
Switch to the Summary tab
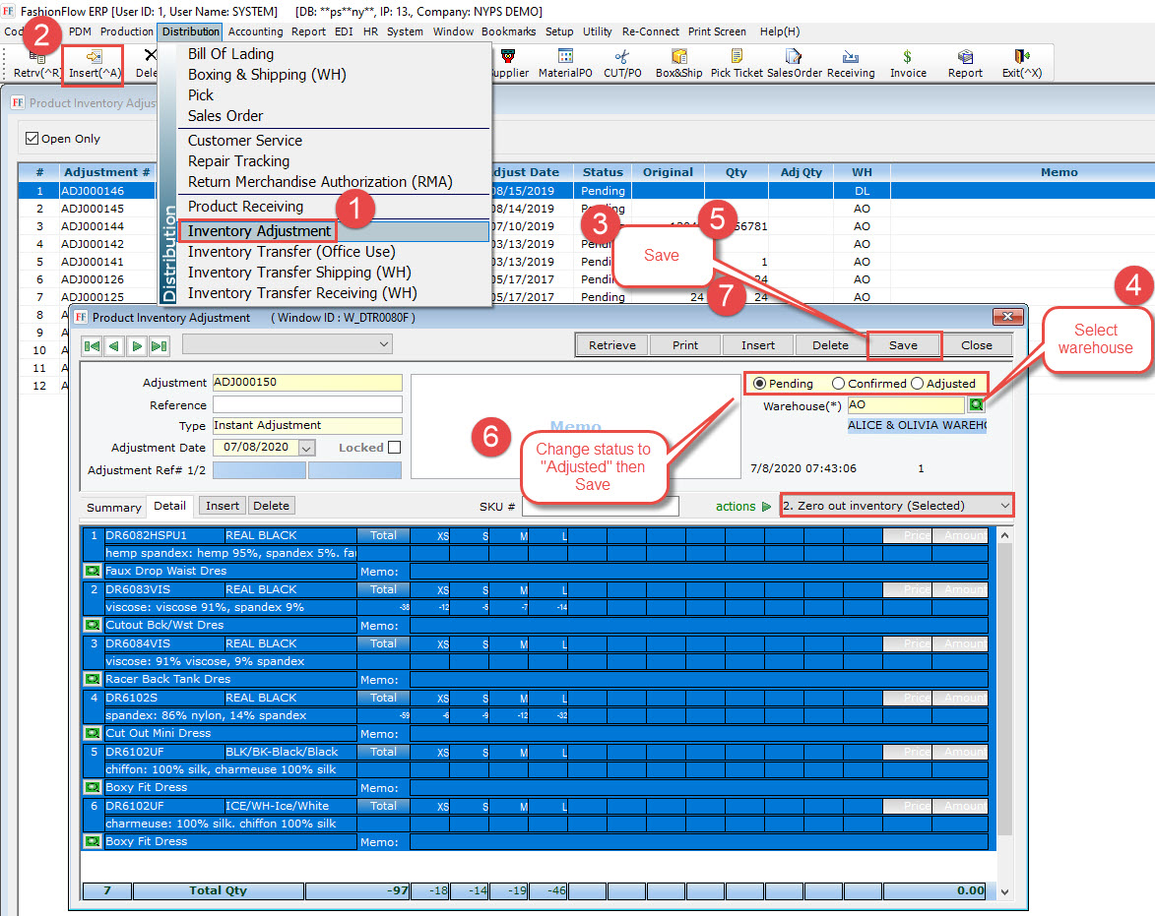113,507
